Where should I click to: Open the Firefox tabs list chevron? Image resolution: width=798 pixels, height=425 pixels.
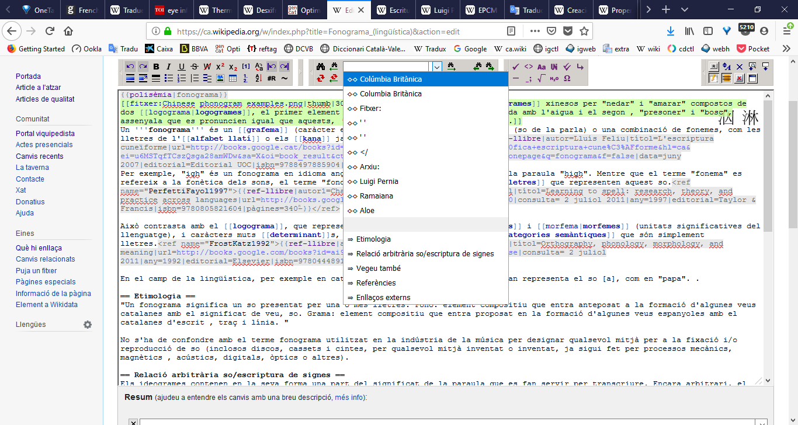(x=685, y=10)
